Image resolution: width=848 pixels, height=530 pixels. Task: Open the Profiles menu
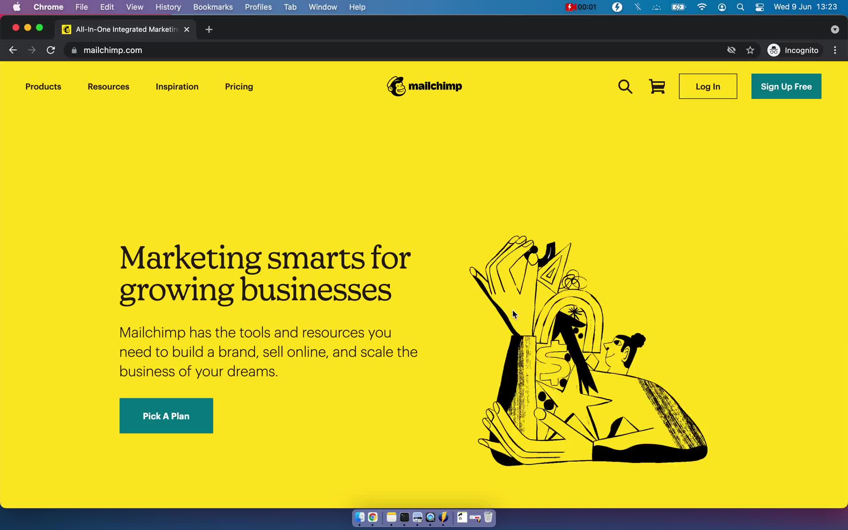[258, 7]
